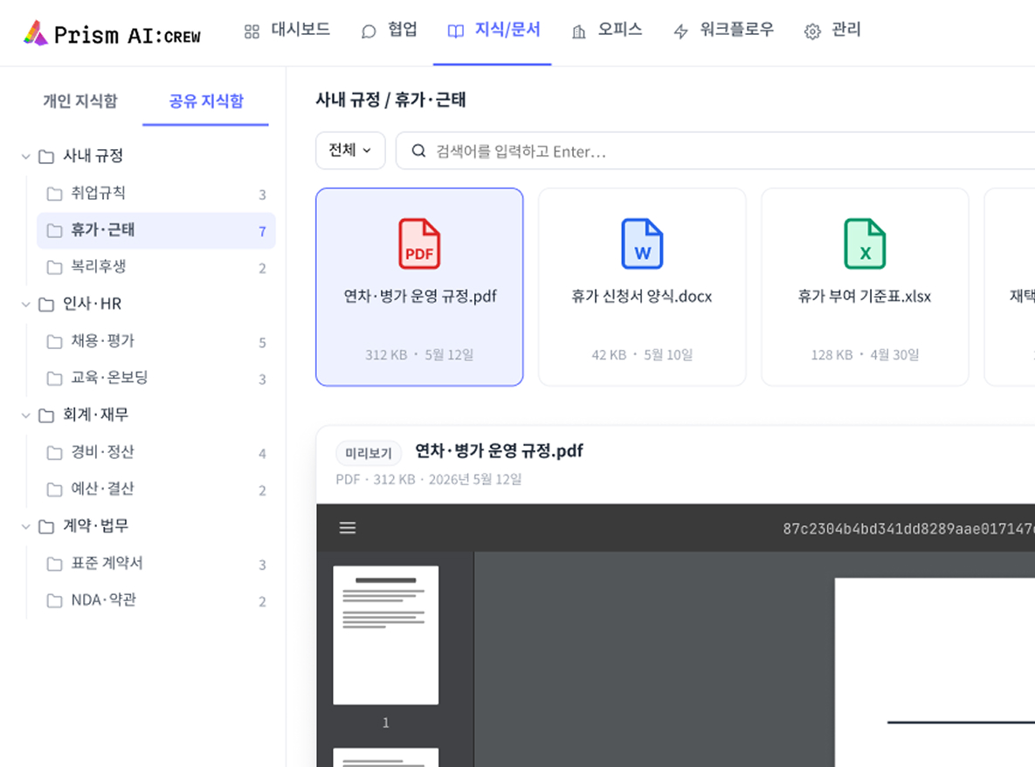Select the 휴가·근태 folder
This screenshot has height=767, width=1035.
tap(155, 230)
